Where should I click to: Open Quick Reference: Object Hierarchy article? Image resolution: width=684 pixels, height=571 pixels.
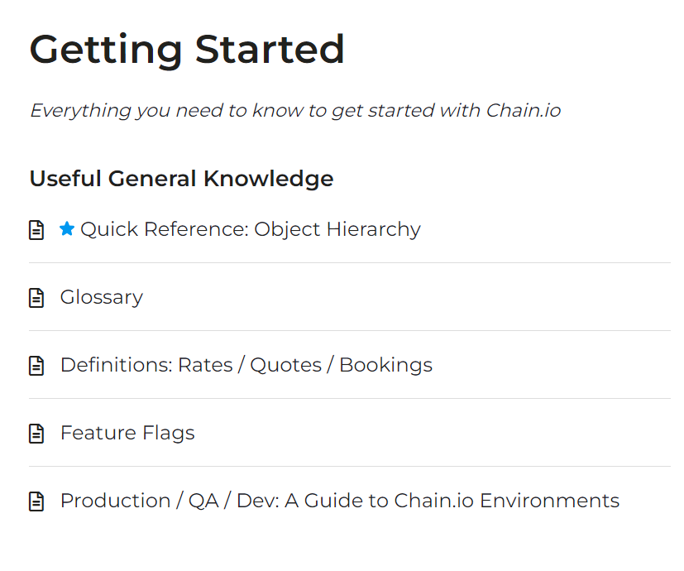point(250,229)
